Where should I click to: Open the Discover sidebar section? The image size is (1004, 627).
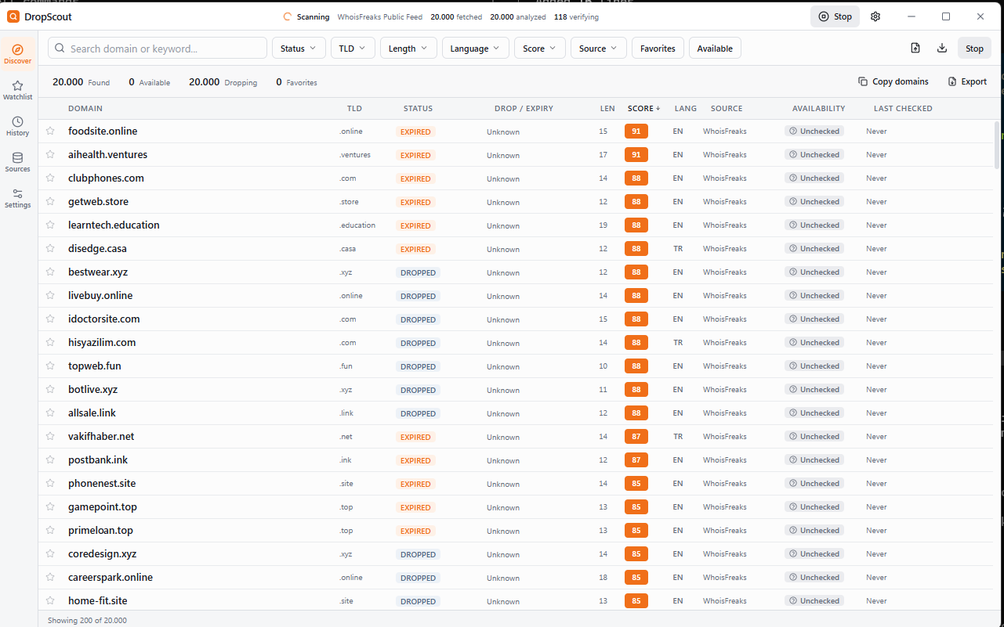pos(17,54)
